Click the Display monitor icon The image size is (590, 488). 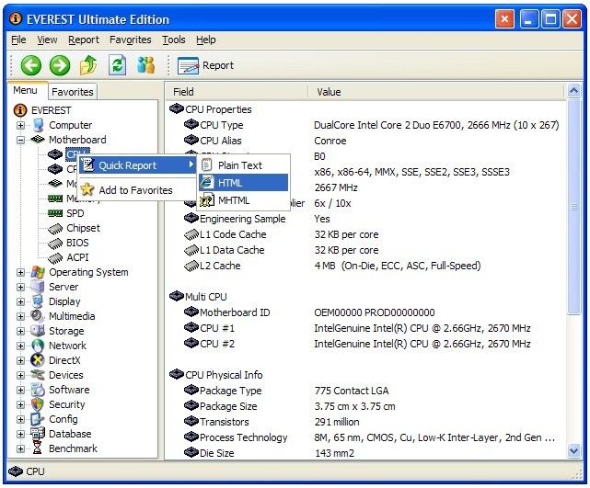click(x=38, y=301)
